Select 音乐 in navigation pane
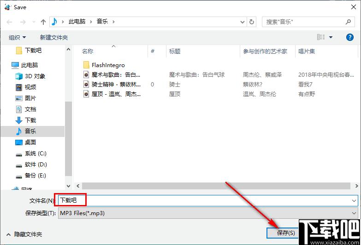 tap(32, 131)
